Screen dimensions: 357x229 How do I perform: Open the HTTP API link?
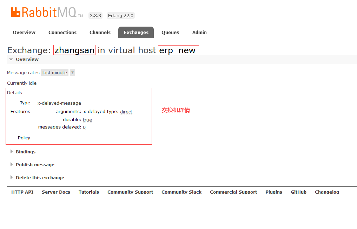[x=22, y=192]
